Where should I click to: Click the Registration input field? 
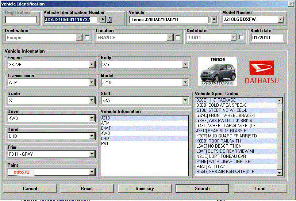(21, 20)
